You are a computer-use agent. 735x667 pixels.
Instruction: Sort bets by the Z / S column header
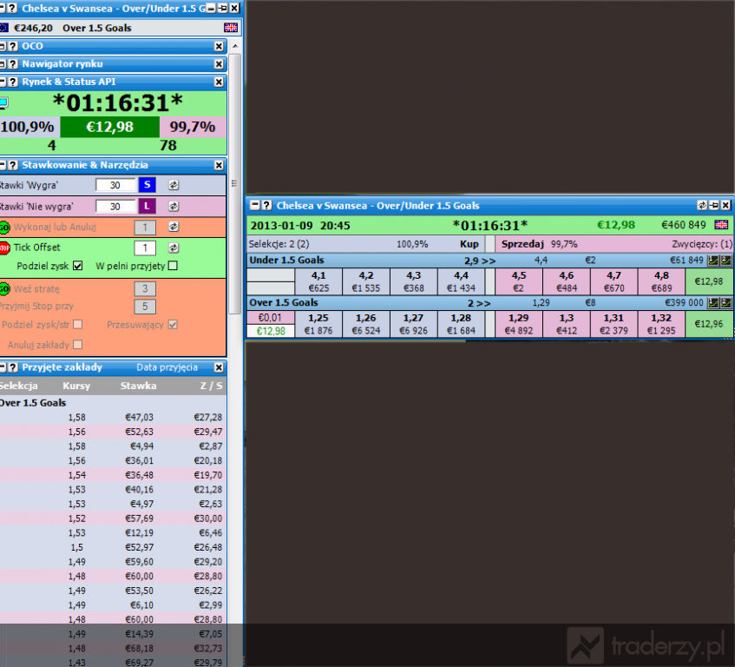coord(211,386)
